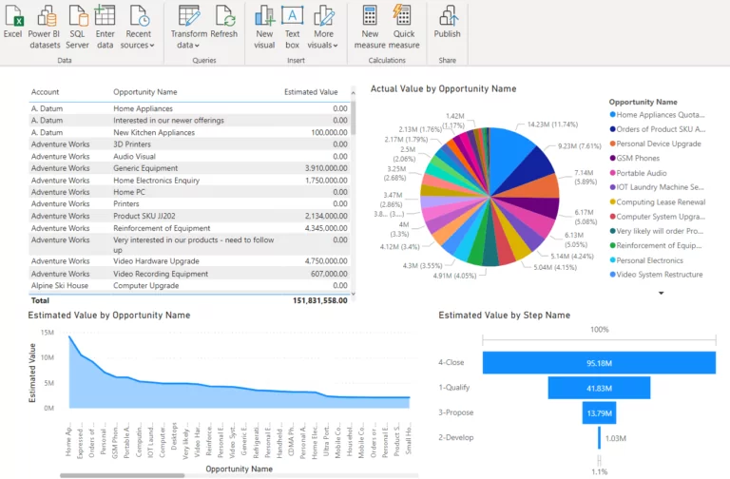The width and height of the screenshot is (730, 479).
Task: Select the Reinforcement of Equipment table row
Action: point(189,228)
